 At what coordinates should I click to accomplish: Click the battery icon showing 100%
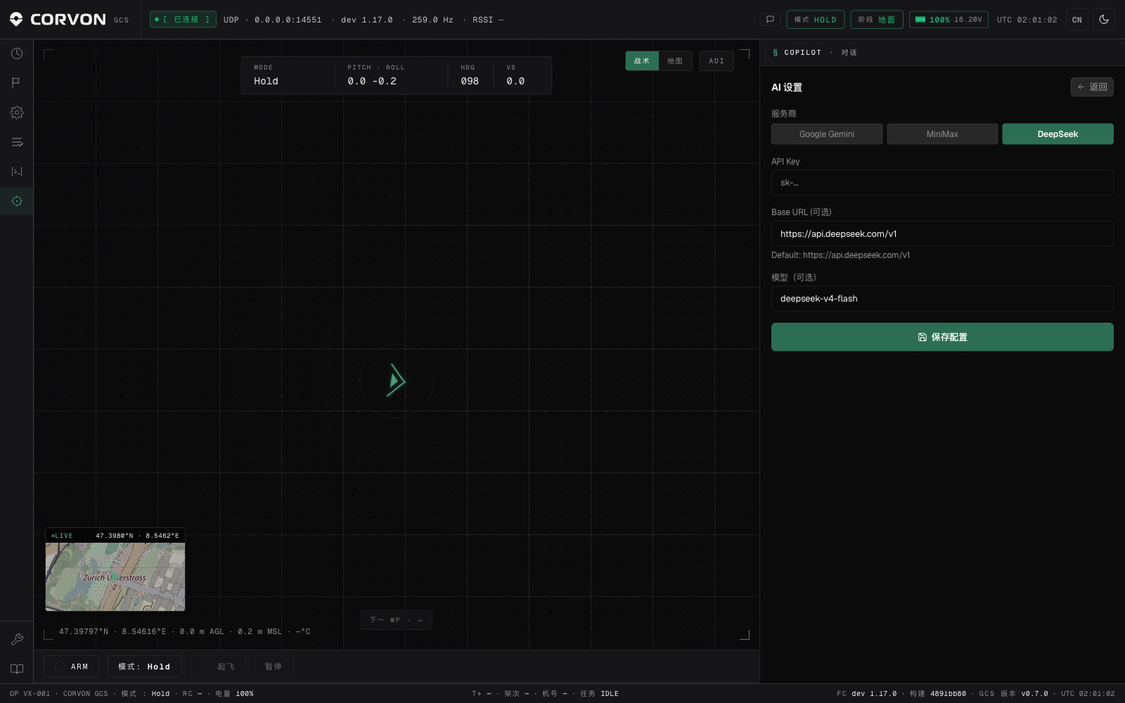[920, 20]
